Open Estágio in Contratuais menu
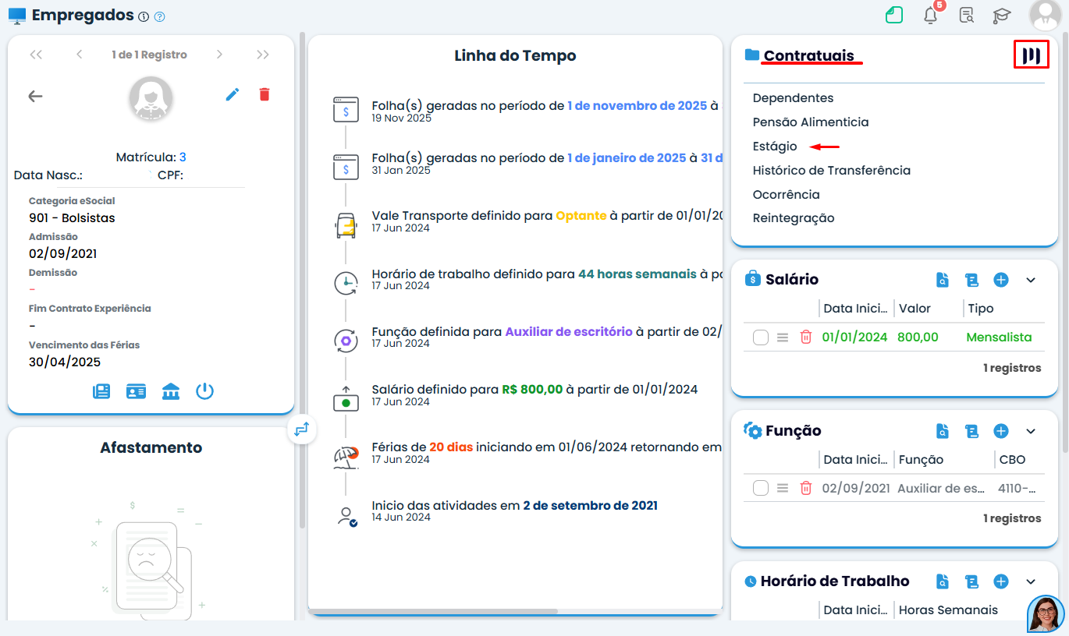Image resolution: width=1069 pixels, height=636 pixels. 775,147
